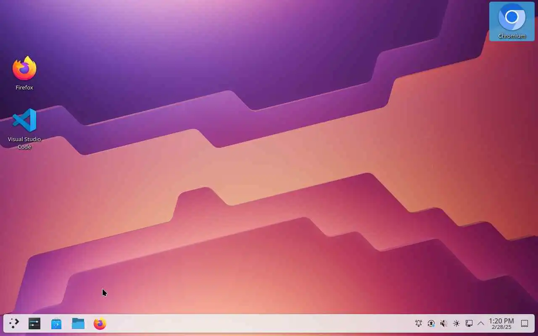Image resolution: width=538 pixels, height=336 pixels.
Task: Open System Settings from the taskbar
Action: pos(34,323)
